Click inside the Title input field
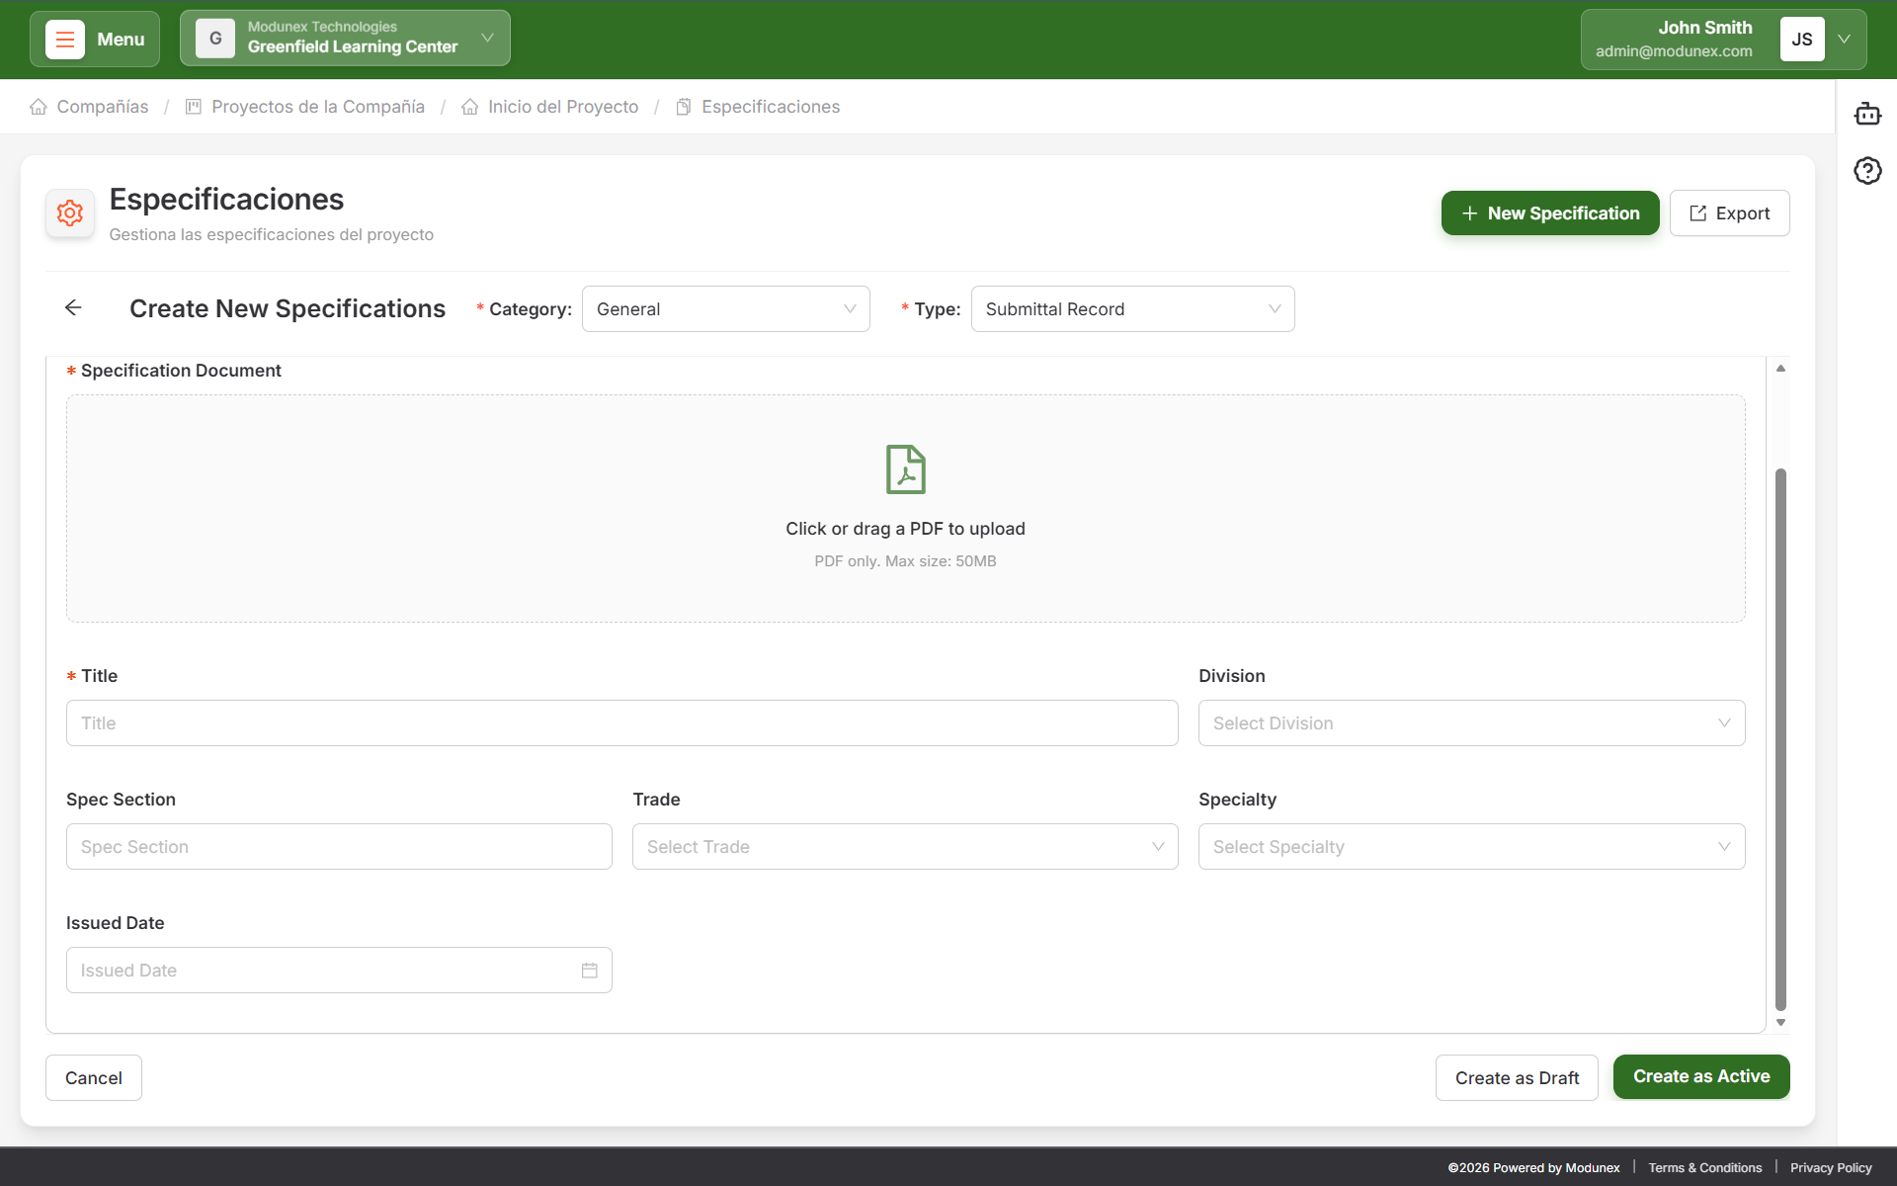 click(x=620, y=722)
